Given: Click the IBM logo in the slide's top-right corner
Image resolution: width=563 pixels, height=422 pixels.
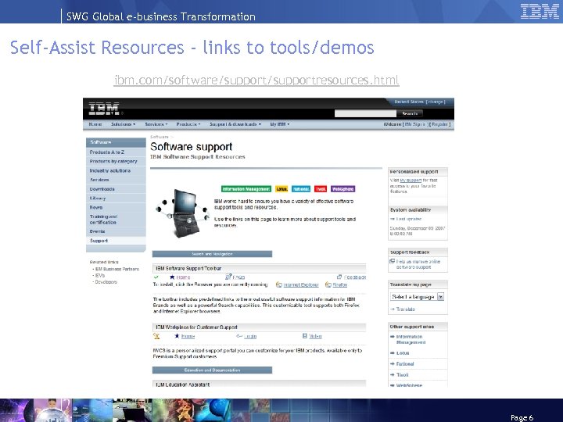Looking at the screenshot, I should [540, 11].
